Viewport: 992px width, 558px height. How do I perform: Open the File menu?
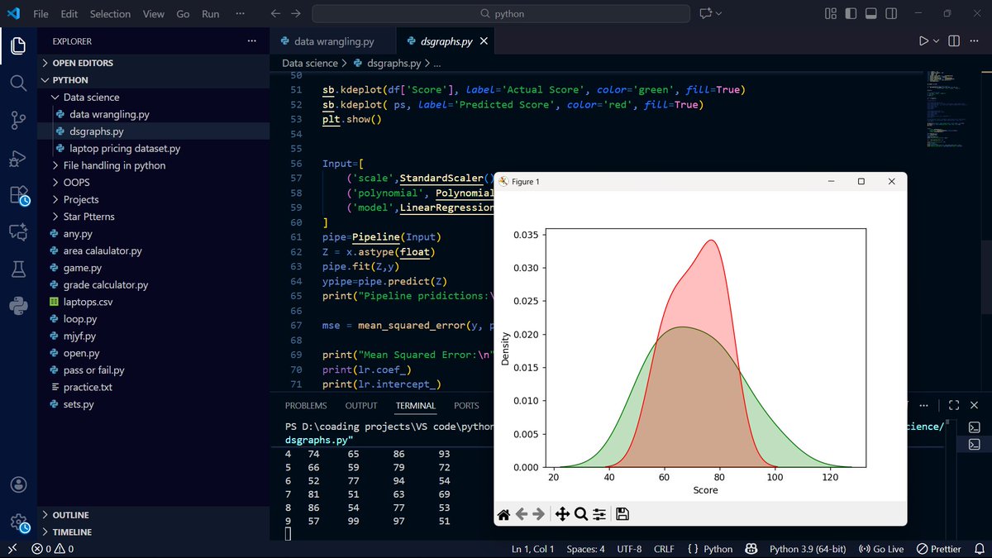click(x=41, y=14)
